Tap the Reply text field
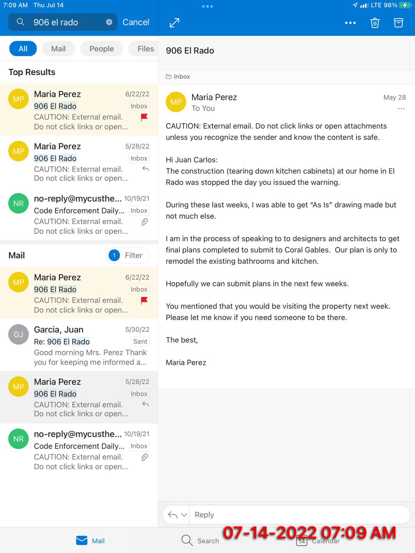This screenshot has width=415, height=553. 300,515
